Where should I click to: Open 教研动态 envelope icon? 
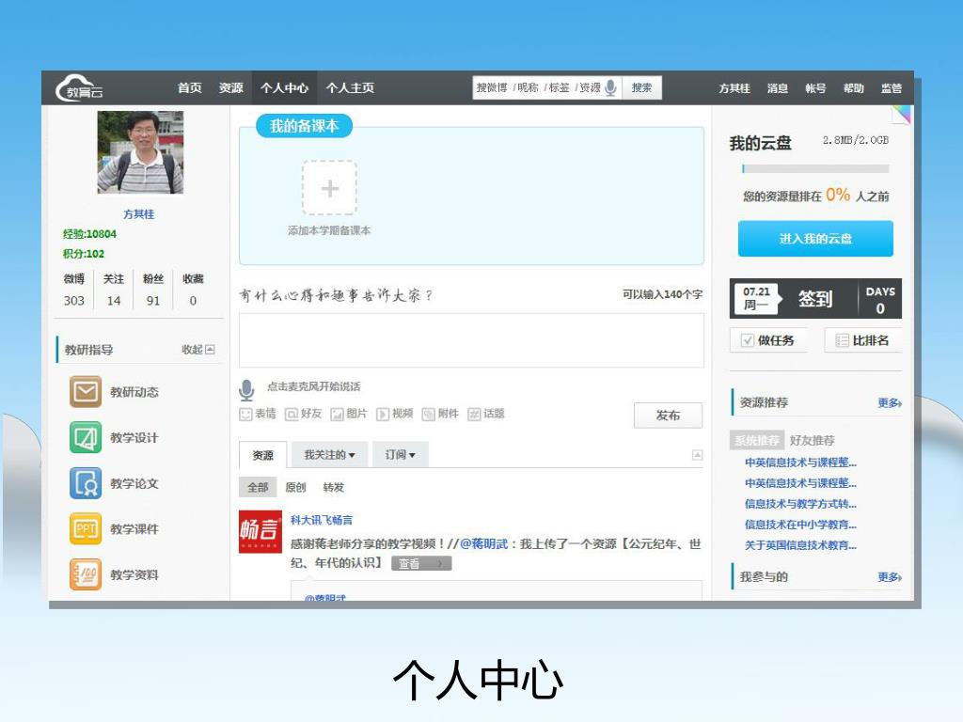click(86, 392)
